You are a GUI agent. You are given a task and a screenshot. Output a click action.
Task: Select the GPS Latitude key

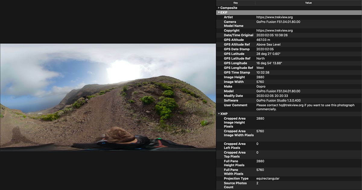[234, 54]
